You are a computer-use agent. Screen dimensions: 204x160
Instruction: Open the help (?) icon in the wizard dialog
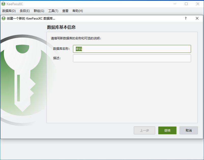pos(185,18)
